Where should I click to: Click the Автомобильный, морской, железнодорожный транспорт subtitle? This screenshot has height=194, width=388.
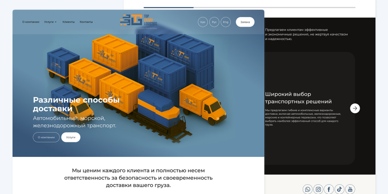(x=74, y=122)
